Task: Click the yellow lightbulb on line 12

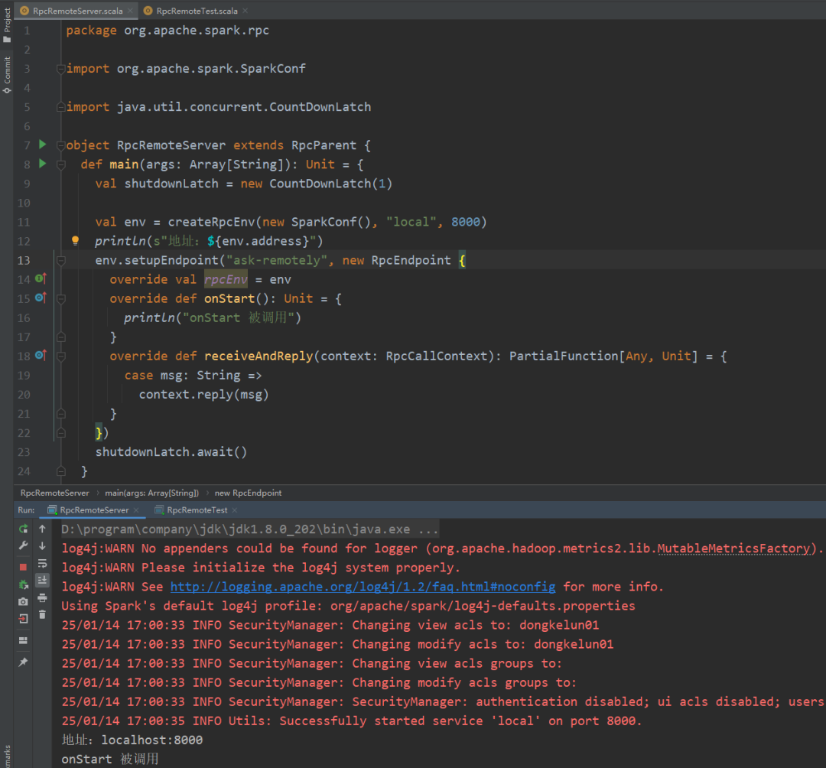Action: tap(75, 241)
